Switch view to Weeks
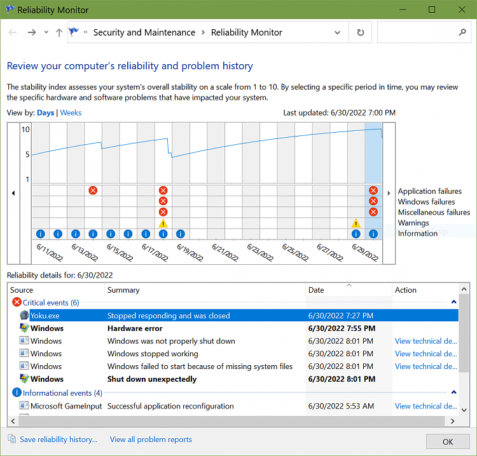477x456 pixels. [71, 112]
